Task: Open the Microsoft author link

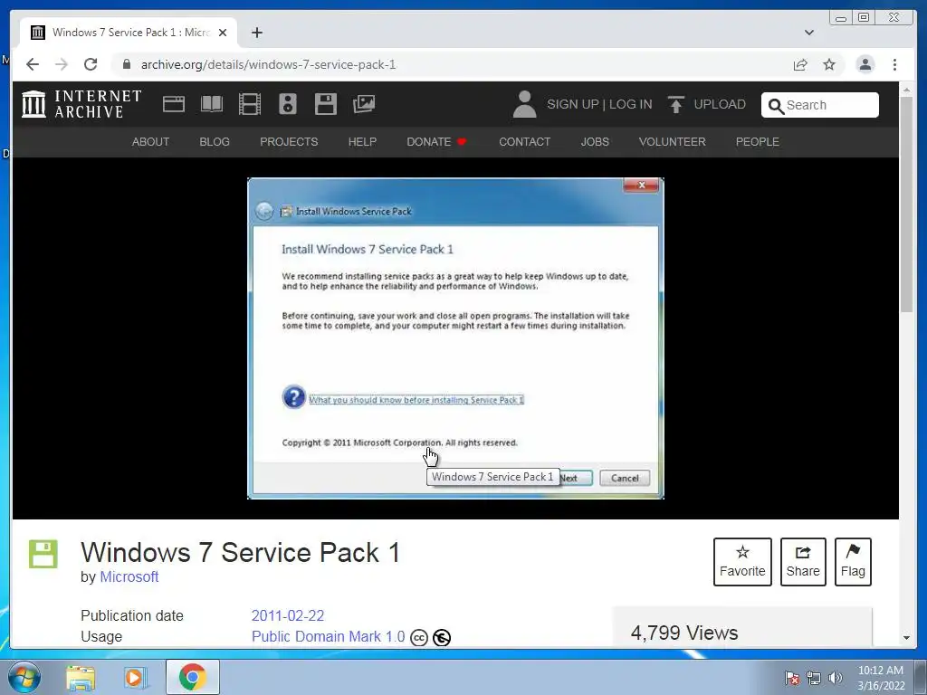Action: click(x=129, y=576)
